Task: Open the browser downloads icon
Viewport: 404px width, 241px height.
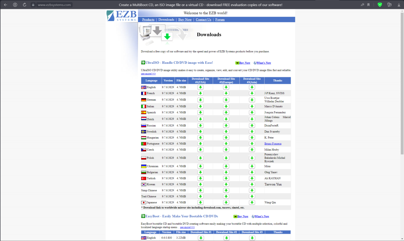Action: 399,5
